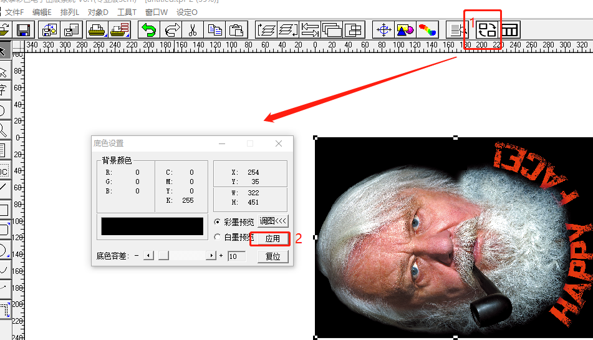Screen dimensions: 593x340
Task: Click the H value 451
Action: [253, 202]
